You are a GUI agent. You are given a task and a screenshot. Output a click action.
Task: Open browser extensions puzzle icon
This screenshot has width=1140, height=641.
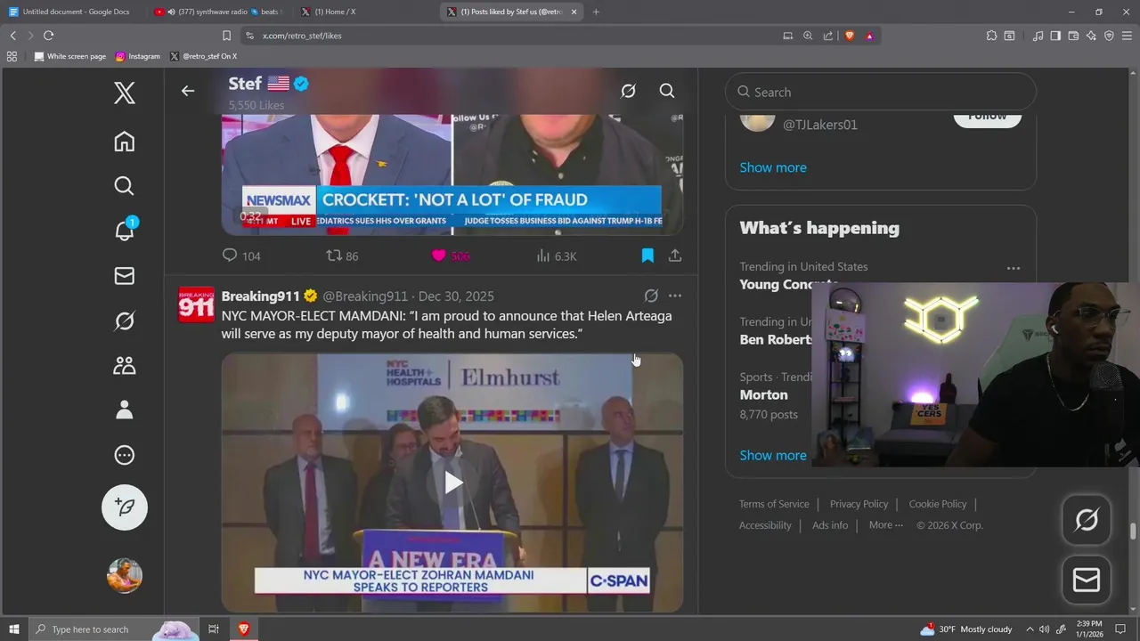point(991,36)
